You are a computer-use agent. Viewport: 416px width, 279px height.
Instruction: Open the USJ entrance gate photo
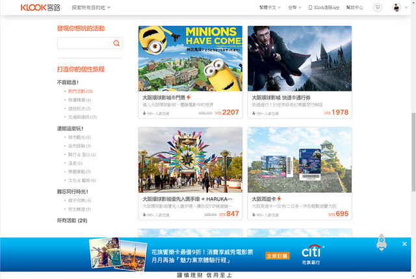tap(190, 160)
